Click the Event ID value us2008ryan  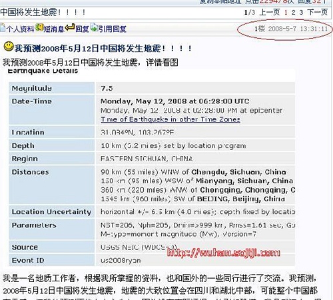(121, 260)
